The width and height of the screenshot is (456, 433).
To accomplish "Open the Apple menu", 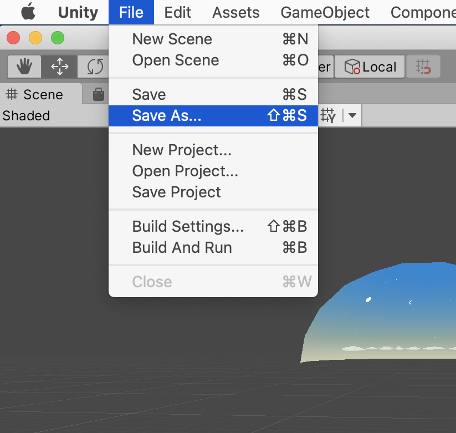I will tap(28, 12).
